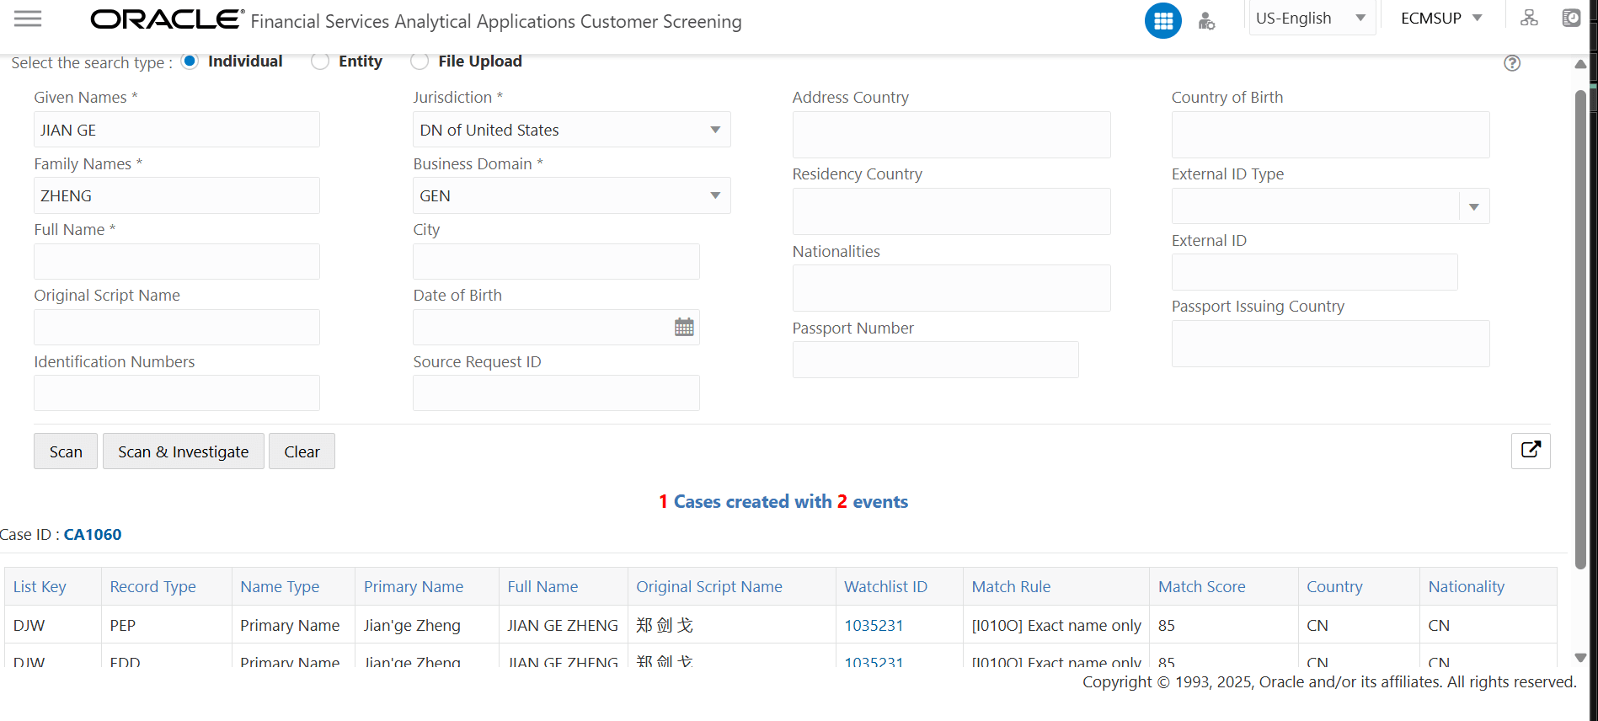Click the clock history icon in header

pos(1571,18)
